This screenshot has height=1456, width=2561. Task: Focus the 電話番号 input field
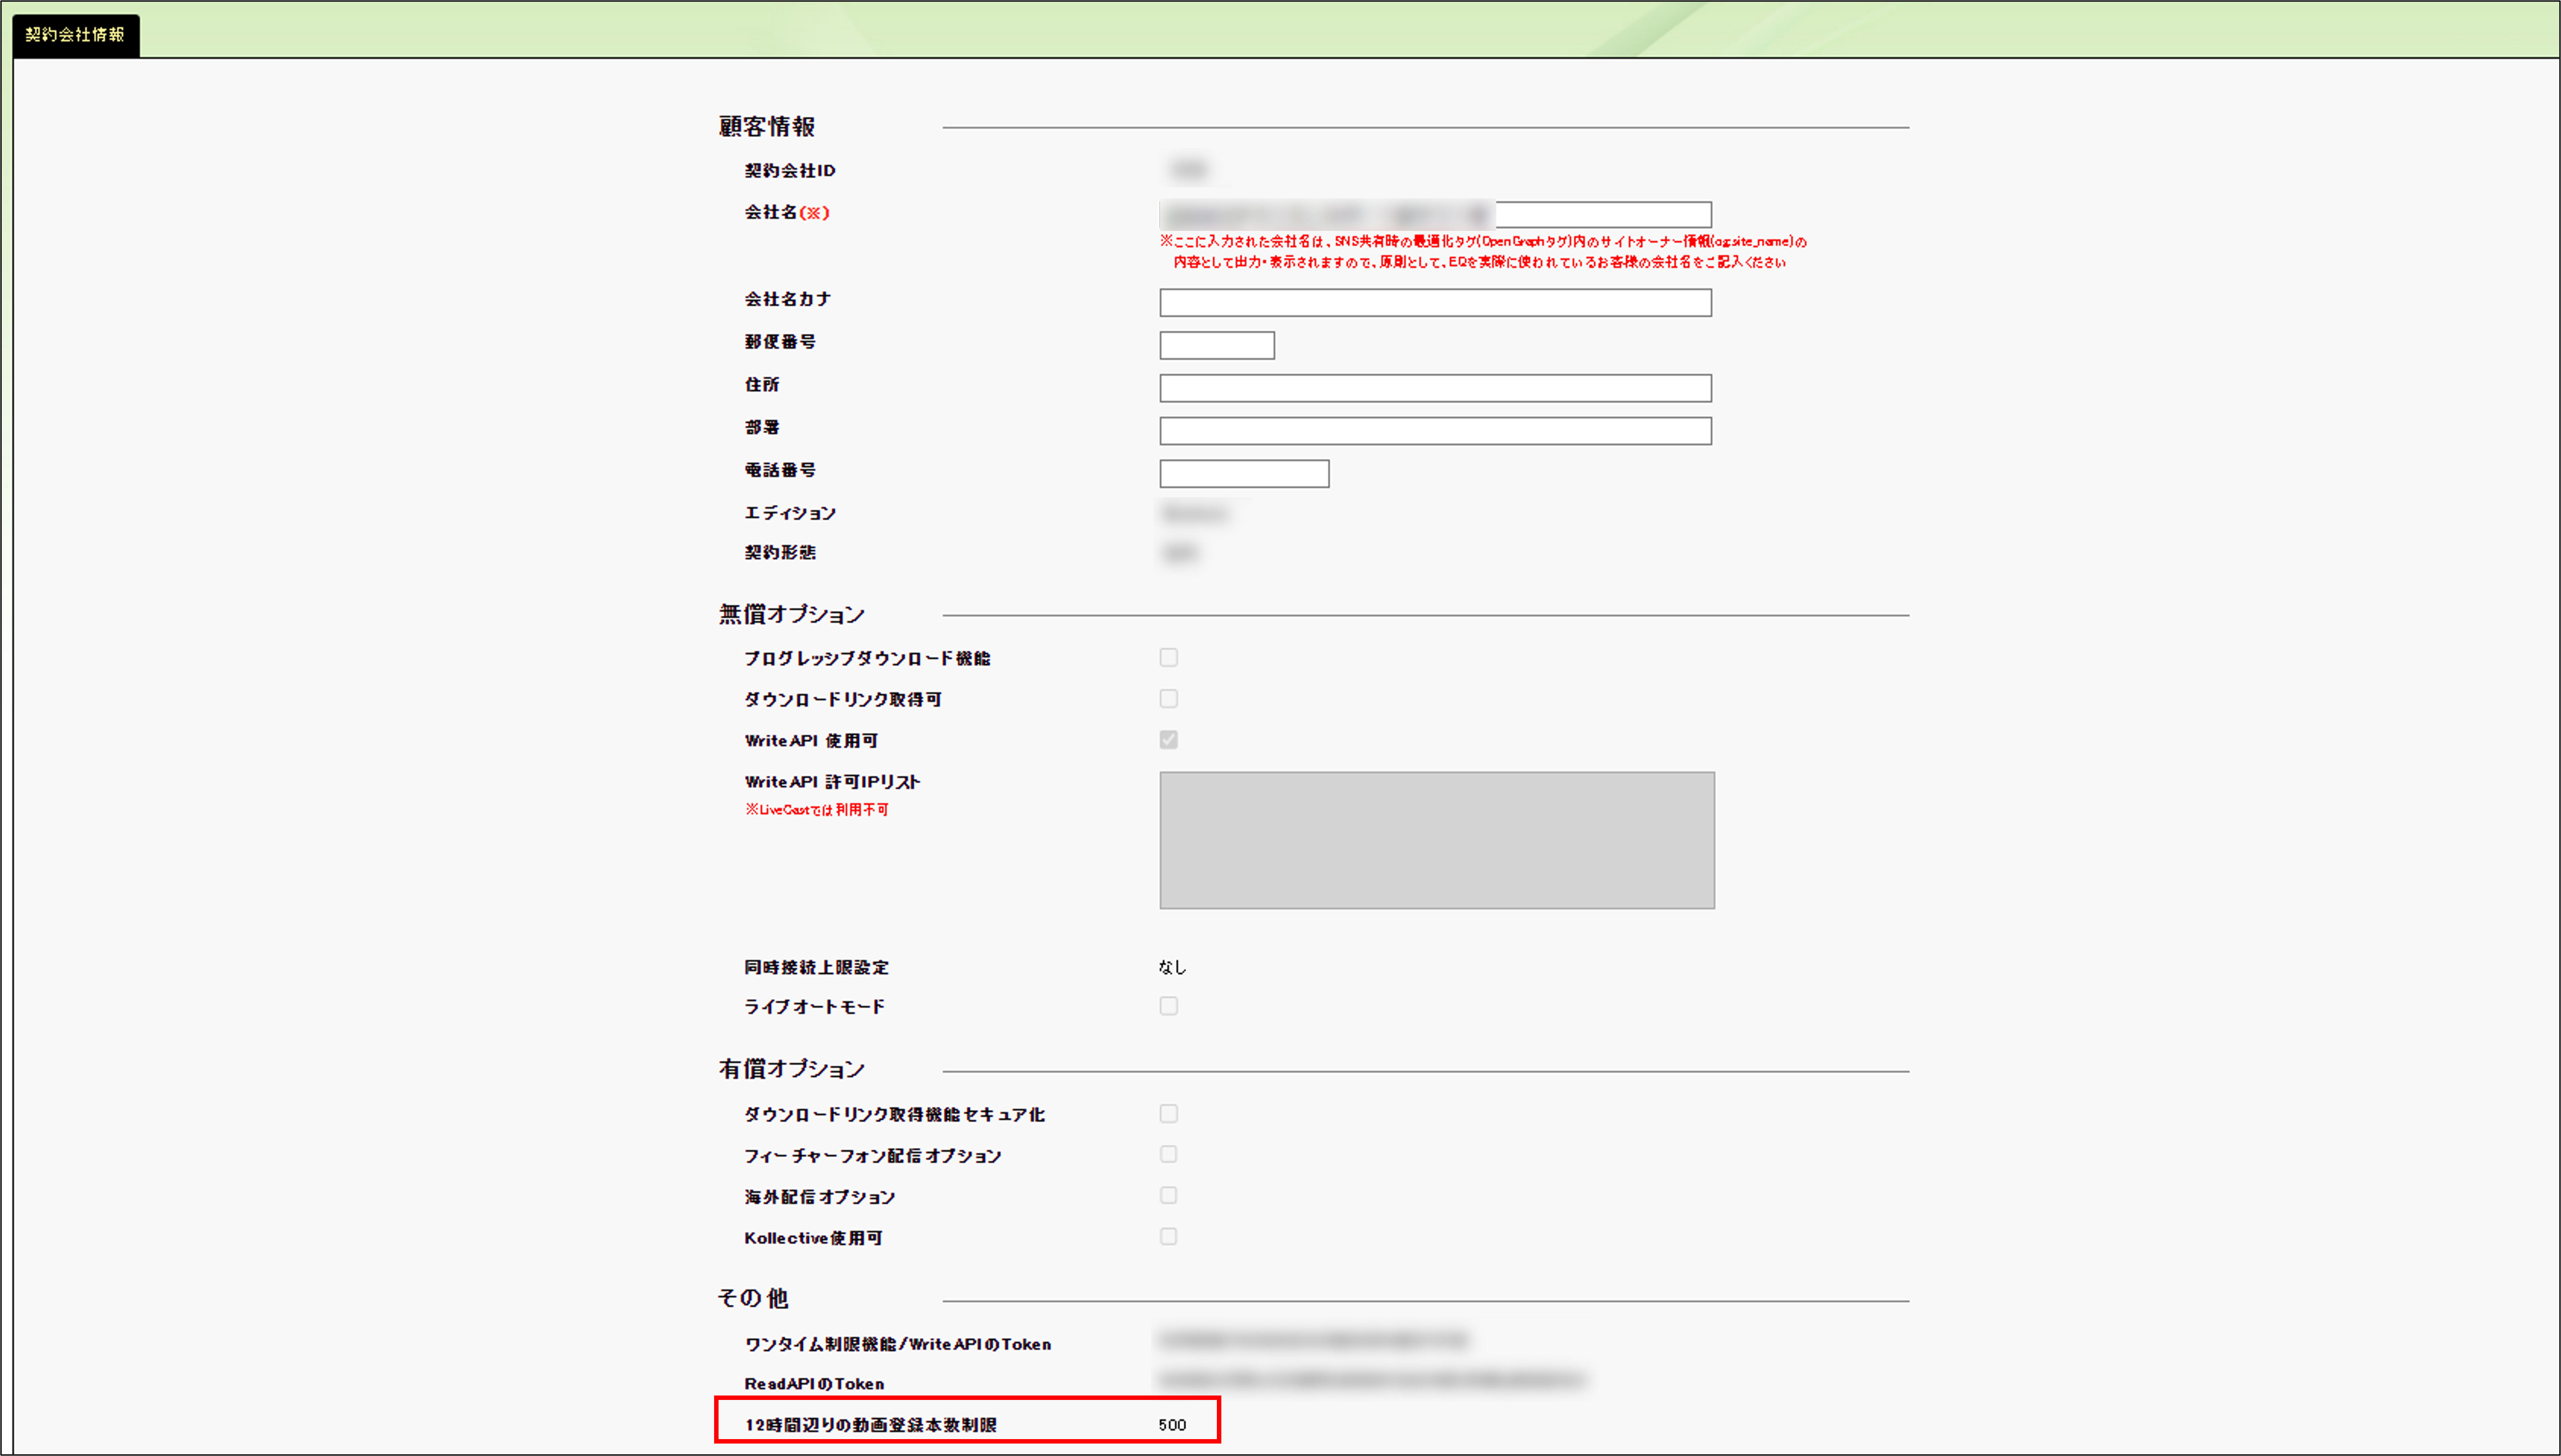click(x=1244, y=474)
